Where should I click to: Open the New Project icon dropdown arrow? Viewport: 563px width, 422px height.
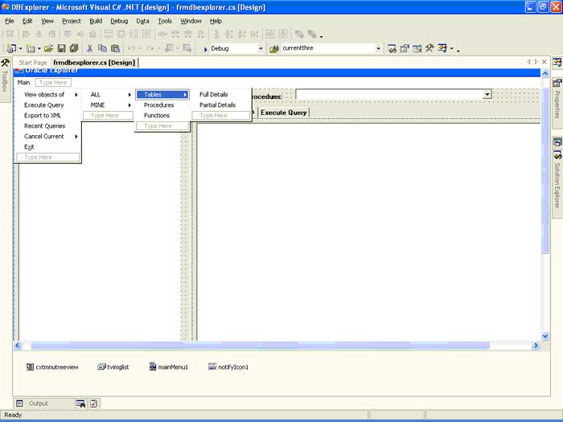20,48
